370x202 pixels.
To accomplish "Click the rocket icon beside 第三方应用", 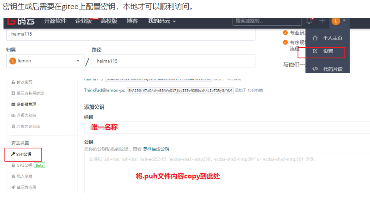I will coord(13,187).
